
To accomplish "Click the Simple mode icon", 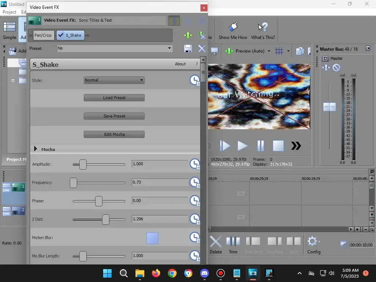I will click(10, 30).
